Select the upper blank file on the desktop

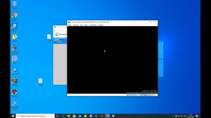[x=49, y=38]
